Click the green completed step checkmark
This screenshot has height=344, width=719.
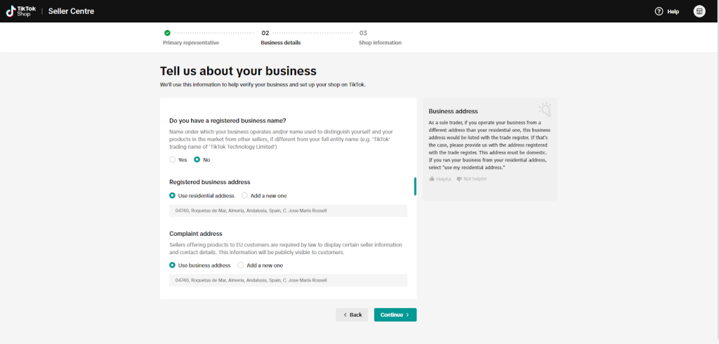pyautogui.click(x=167, y=32)
